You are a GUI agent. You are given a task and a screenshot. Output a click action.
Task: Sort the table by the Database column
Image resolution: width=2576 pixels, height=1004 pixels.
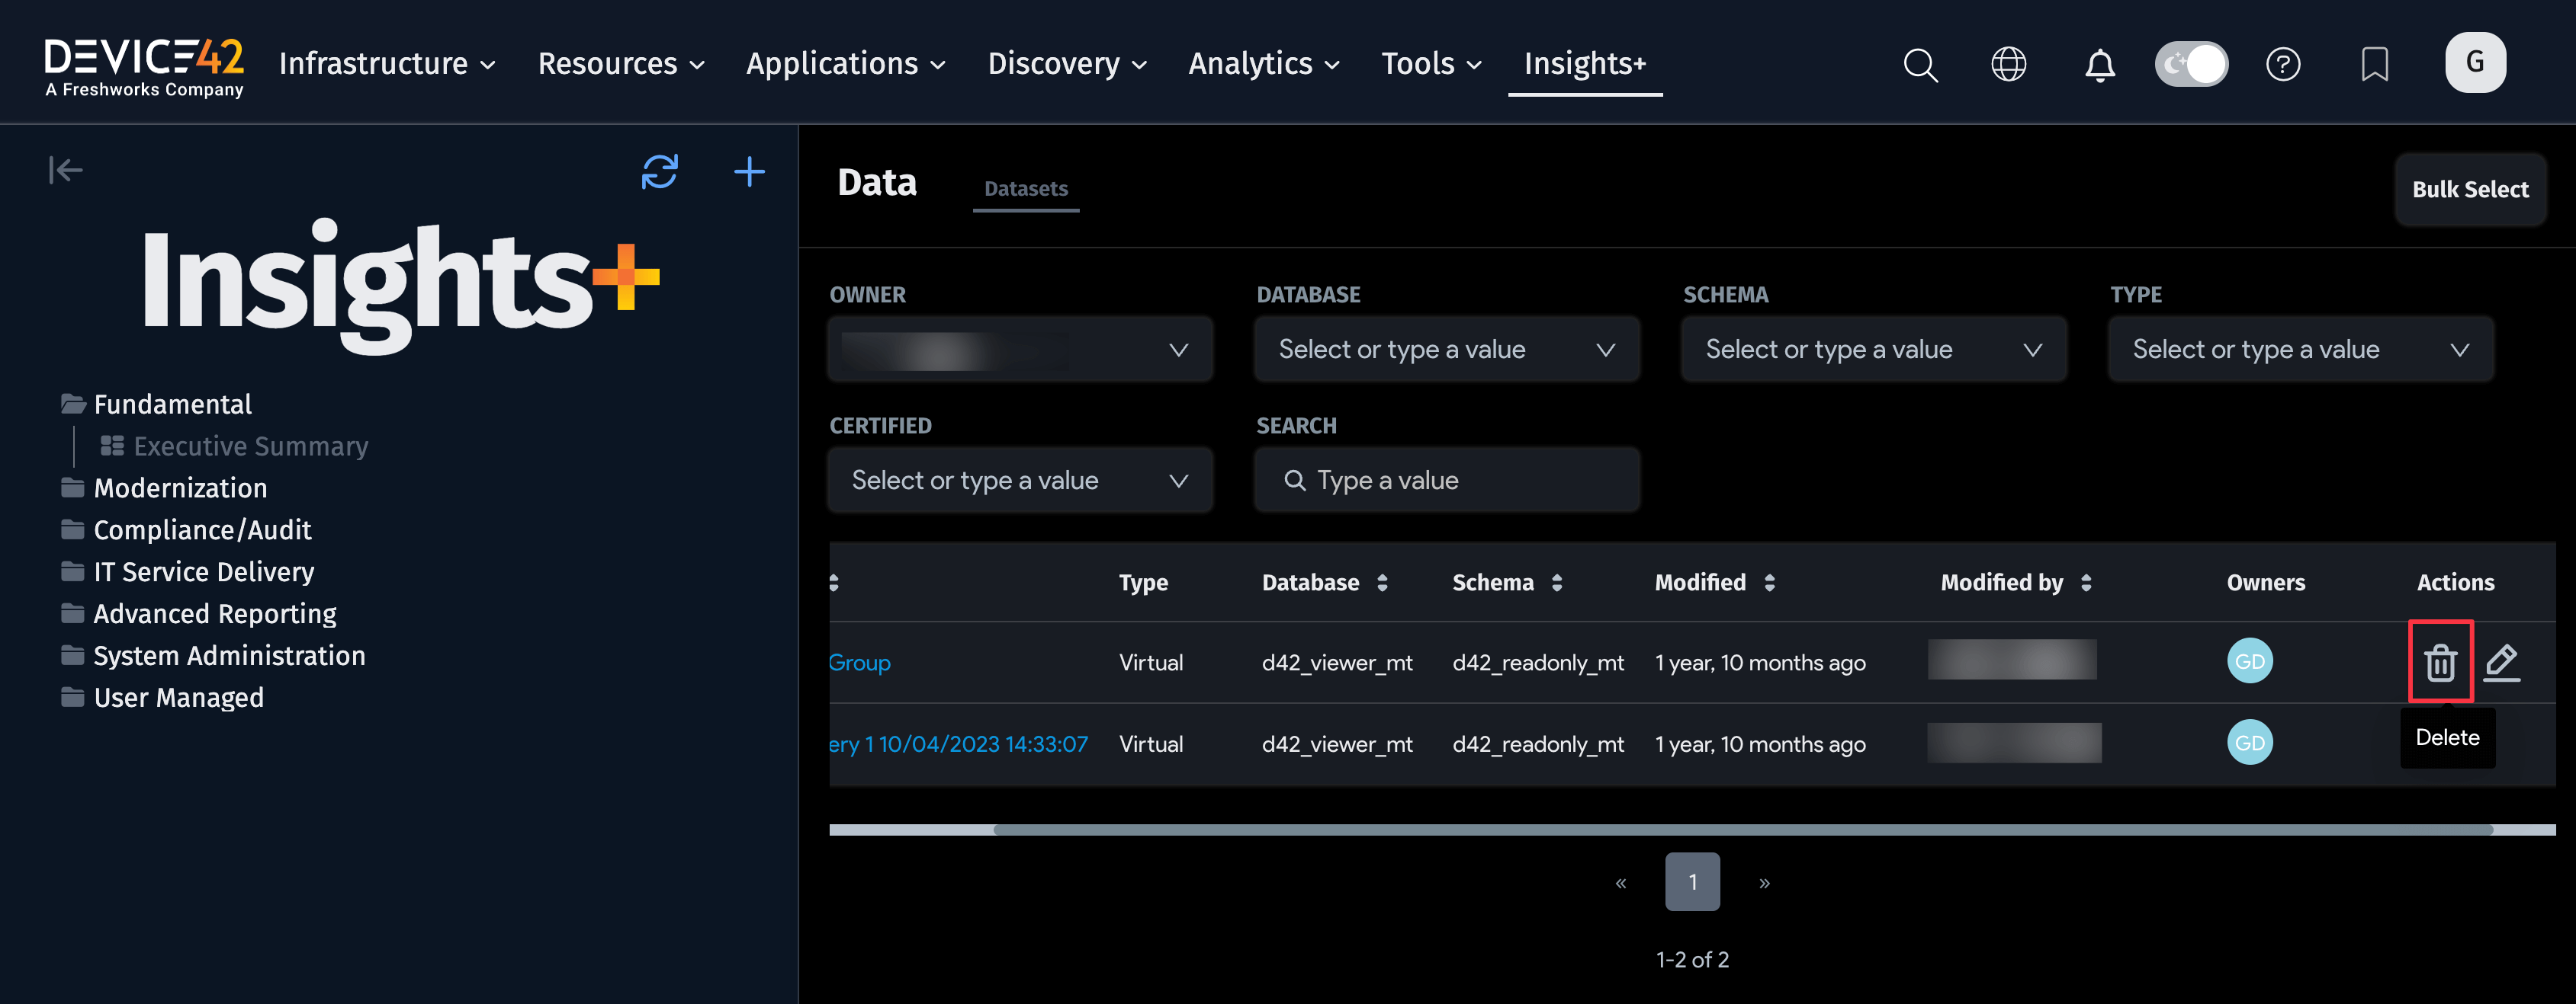[x=1383, y=583]
